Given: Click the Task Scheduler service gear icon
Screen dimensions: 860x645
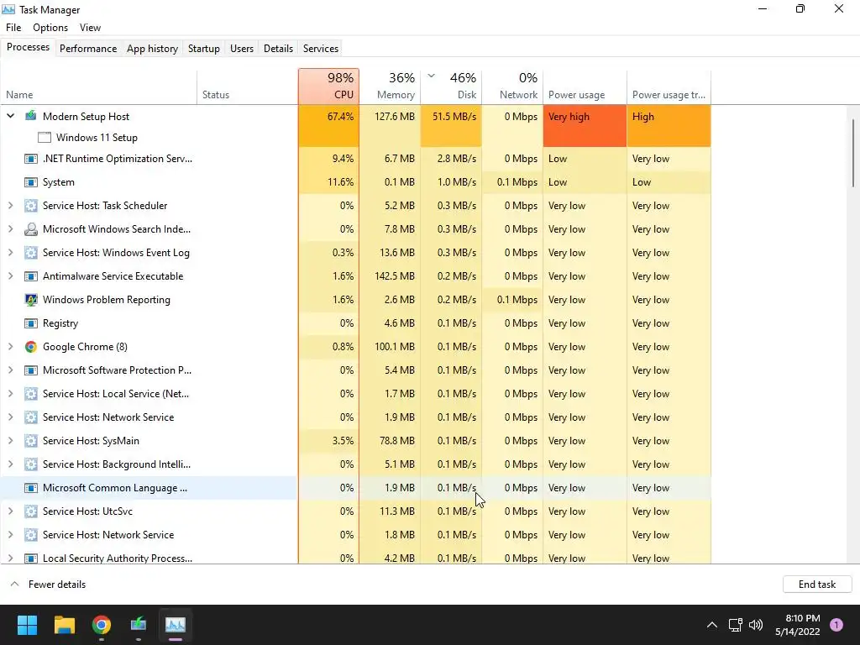Looking at the screenshot, I should pyautogui.click(x=31, y=206).
